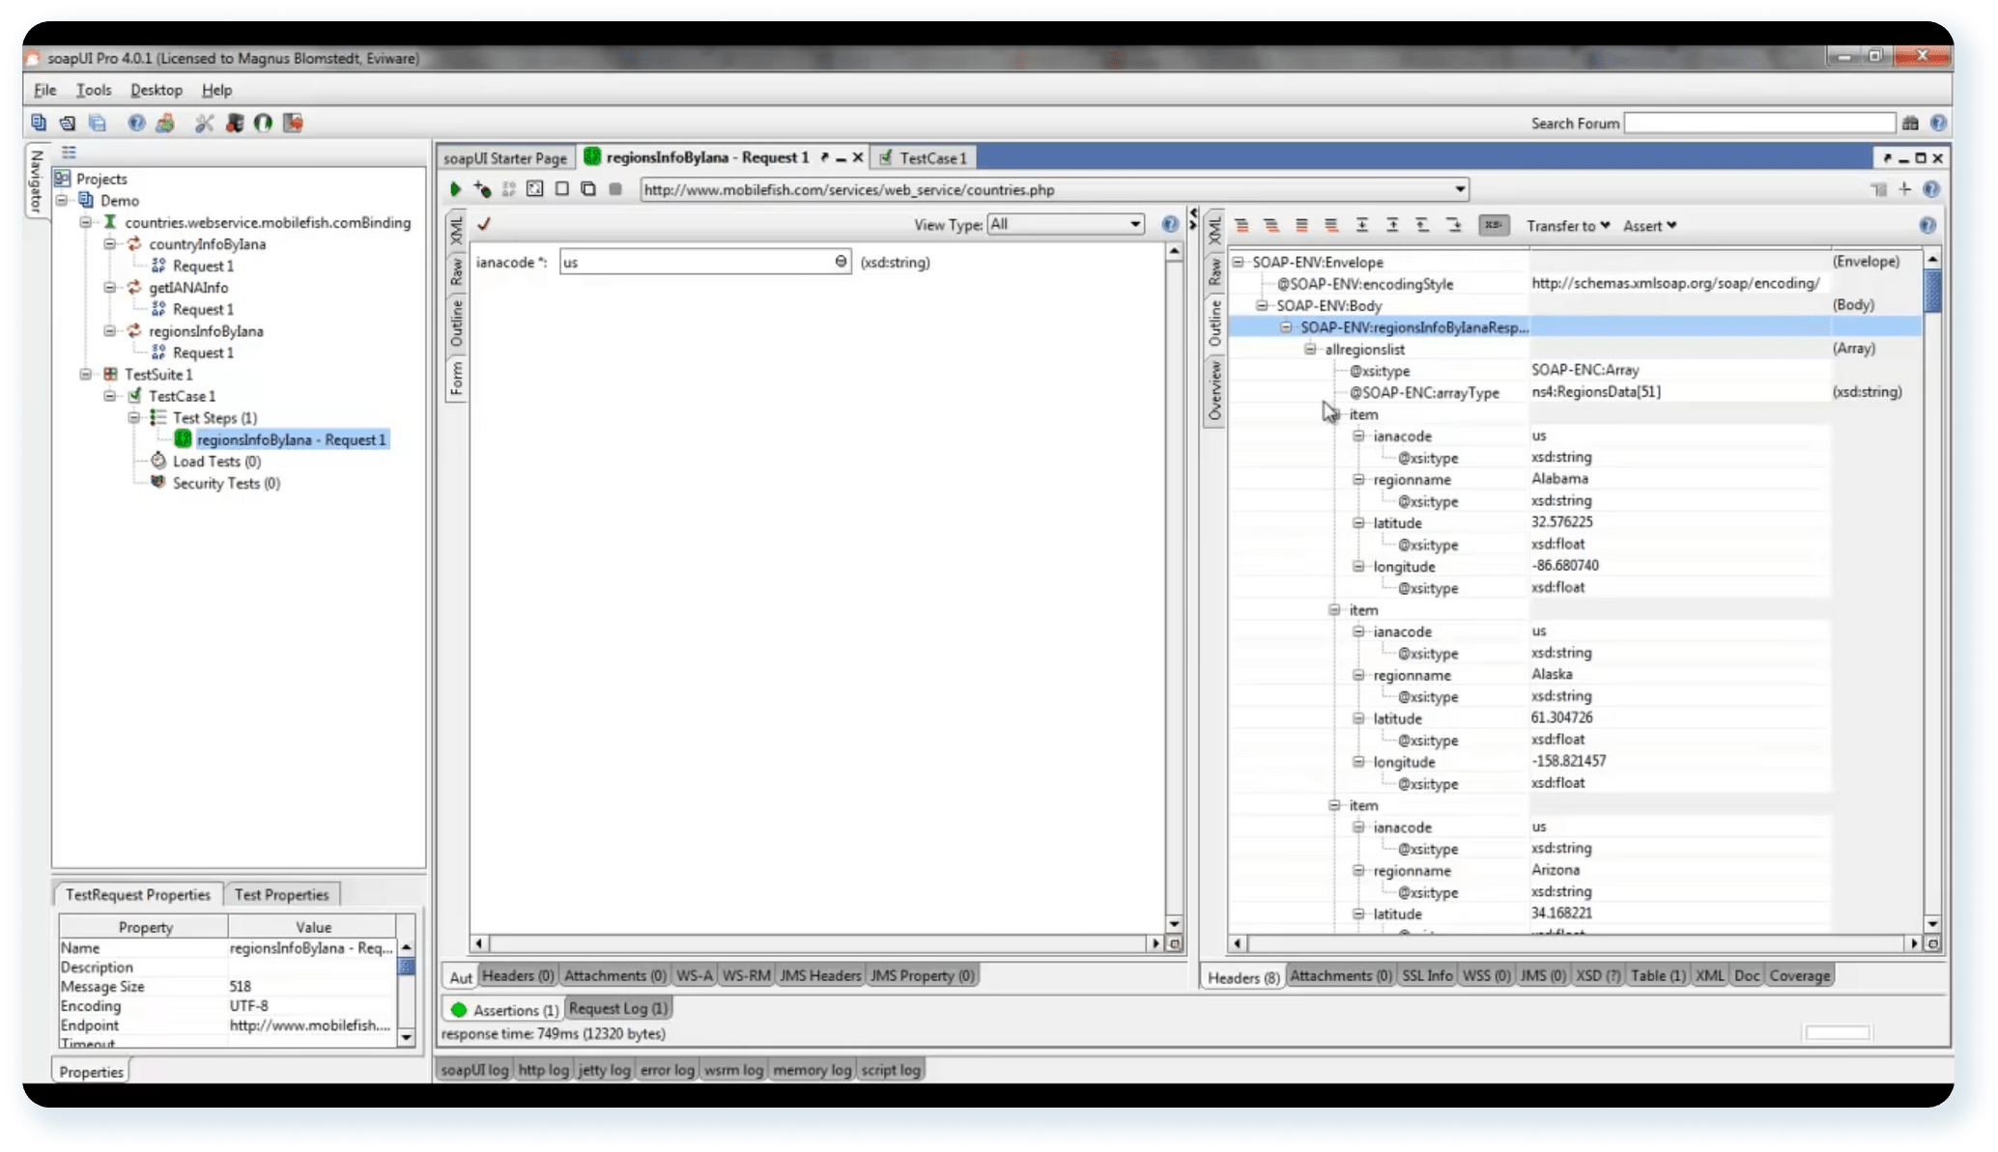Open the endpoint URL dropdown arrow
Image resolution: width=1998 pixels, height=1152 pixels.
1460,189
